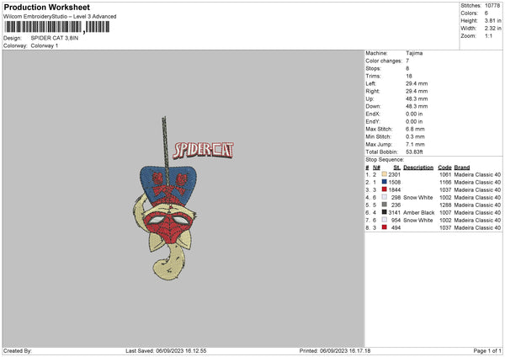
Task: Click the tan color swatch in stop 1
Action: pos(384,174)
